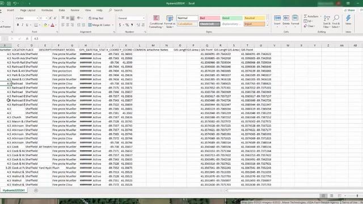Apply top align in Alignment group
Viewport: 363px width, 204px height.
coord(63,18)
